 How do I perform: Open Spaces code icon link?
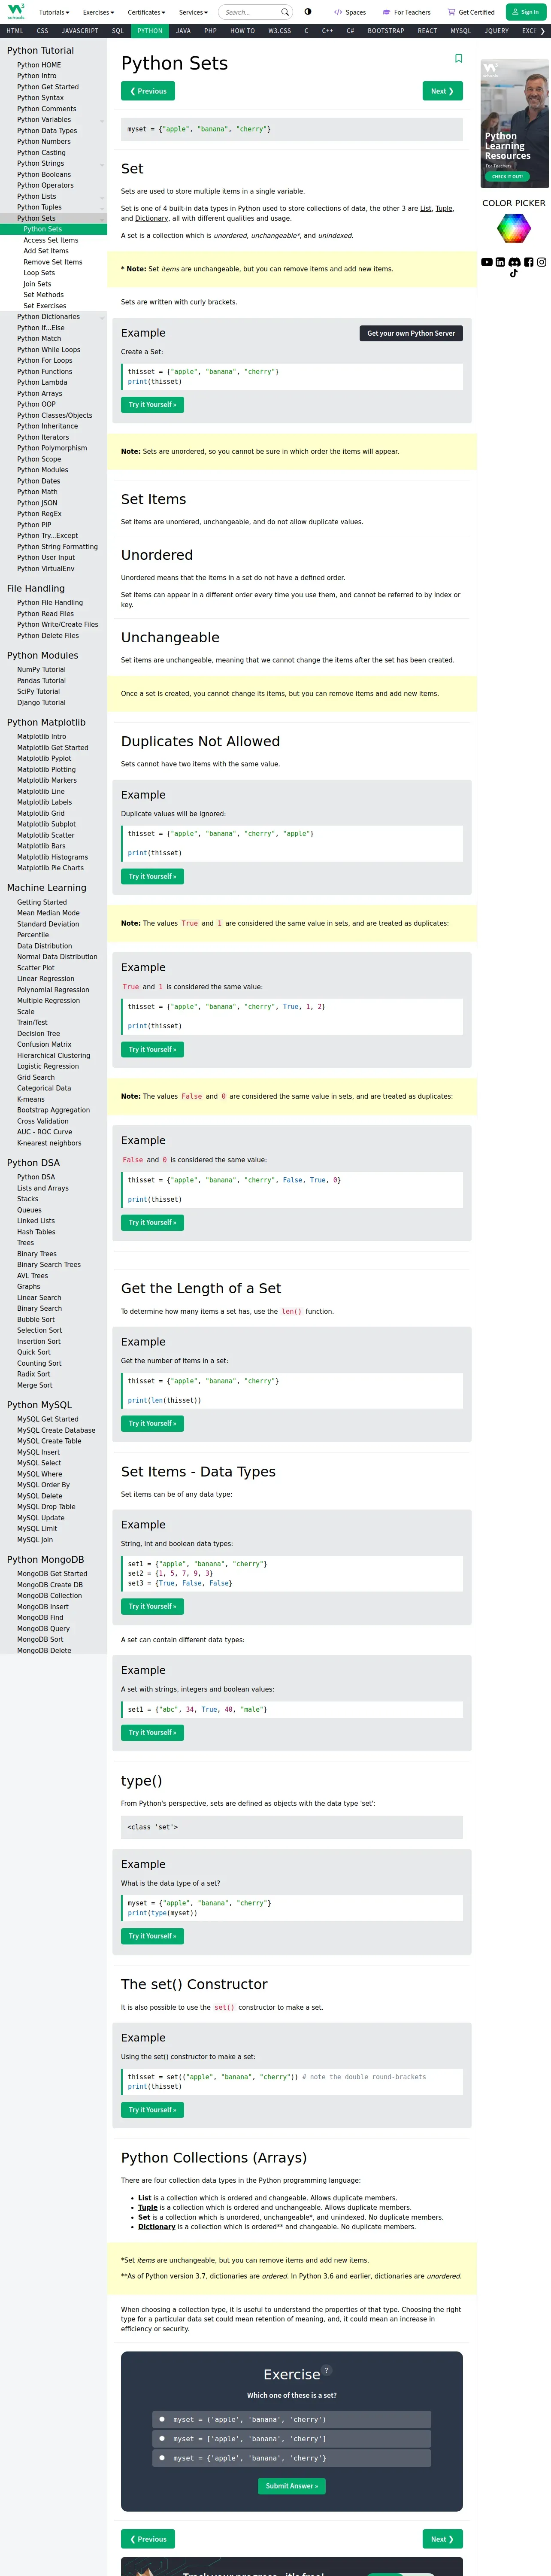pos(350,12)
